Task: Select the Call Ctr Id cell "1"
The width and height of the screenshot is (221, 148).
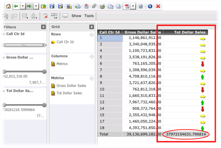Action: [x=110, y=38]
